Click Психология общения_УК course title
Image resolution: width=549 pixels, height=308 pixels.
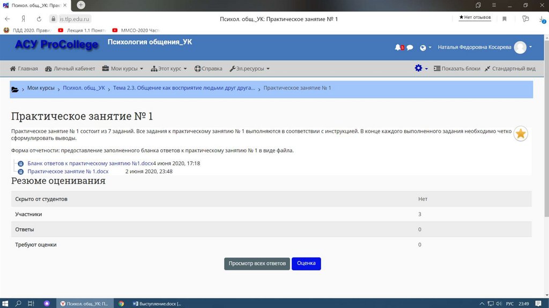click(150, 42)
